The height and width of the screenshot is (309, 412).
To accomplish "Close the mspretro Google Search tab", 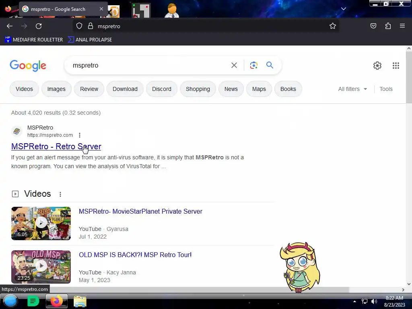I will (101, 9).
